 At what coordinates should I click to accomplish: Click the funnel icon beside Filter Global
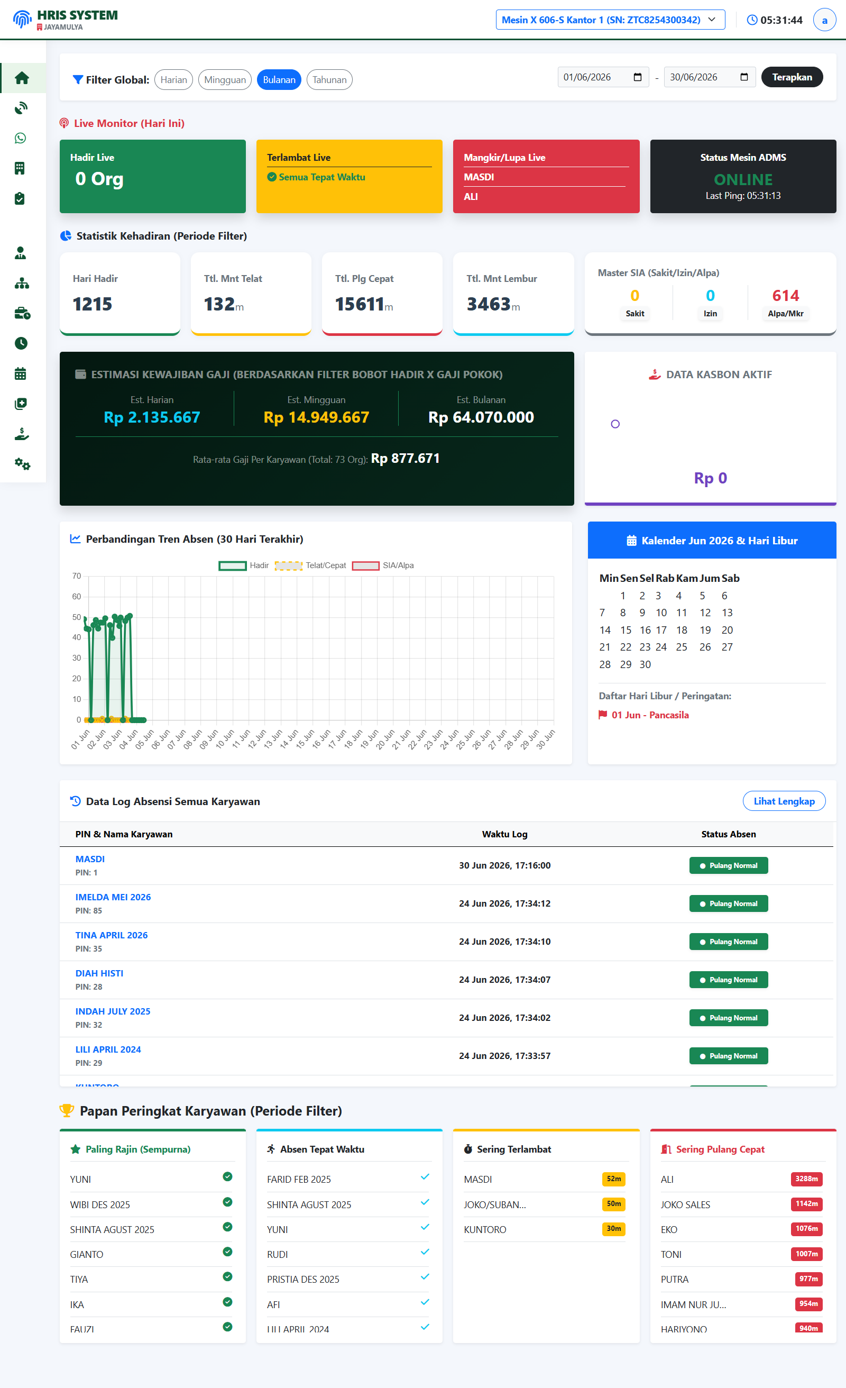point(78,80)
